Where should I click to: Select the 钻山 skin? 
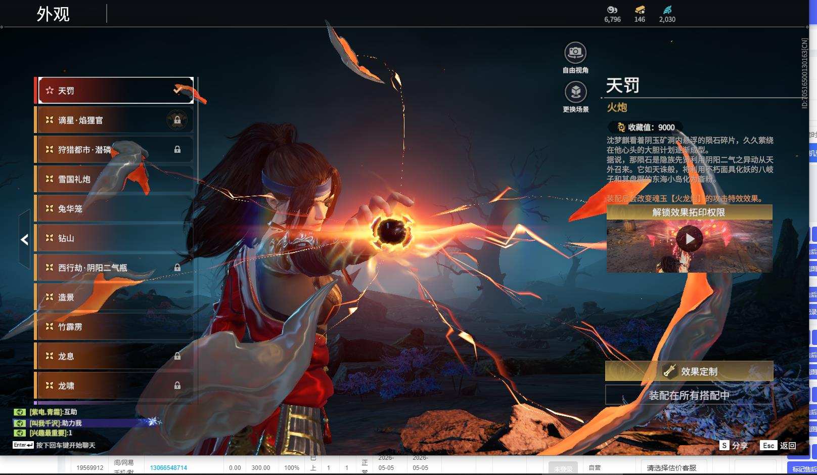114,238
